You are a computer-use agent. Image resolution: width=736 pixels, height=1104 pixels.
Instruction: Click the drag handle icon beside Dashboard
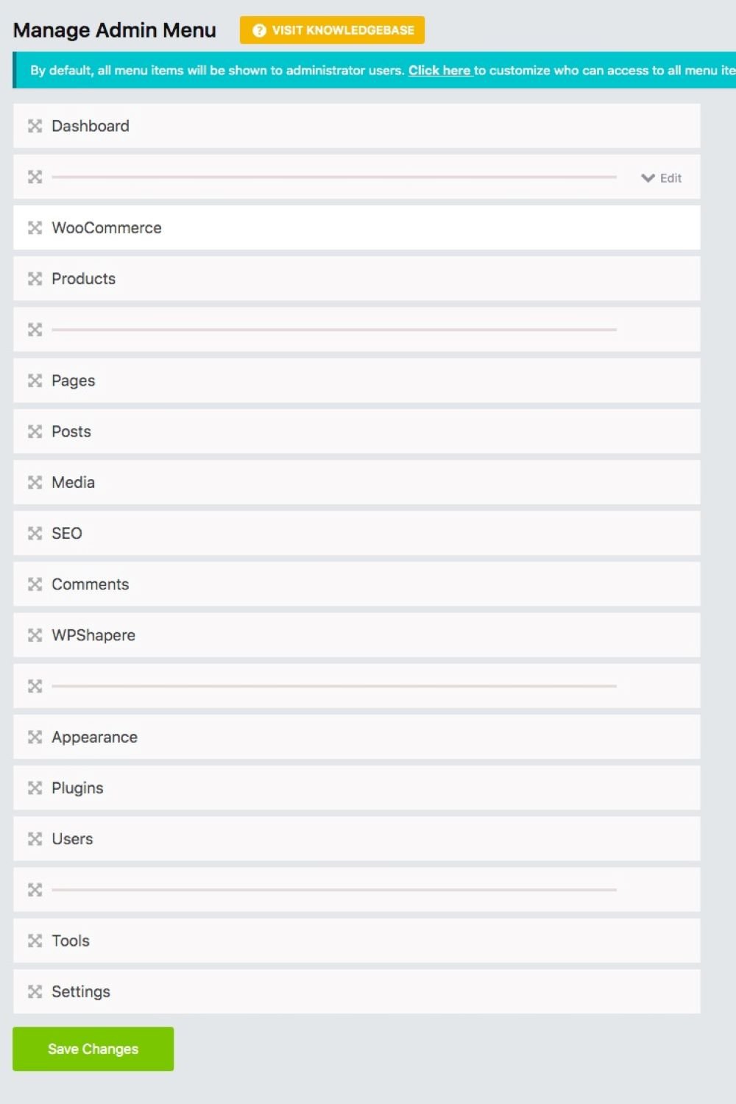click(35, 126)
